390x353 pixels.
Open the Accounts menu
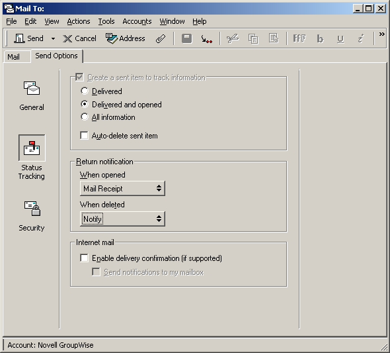tap(137, 21)
